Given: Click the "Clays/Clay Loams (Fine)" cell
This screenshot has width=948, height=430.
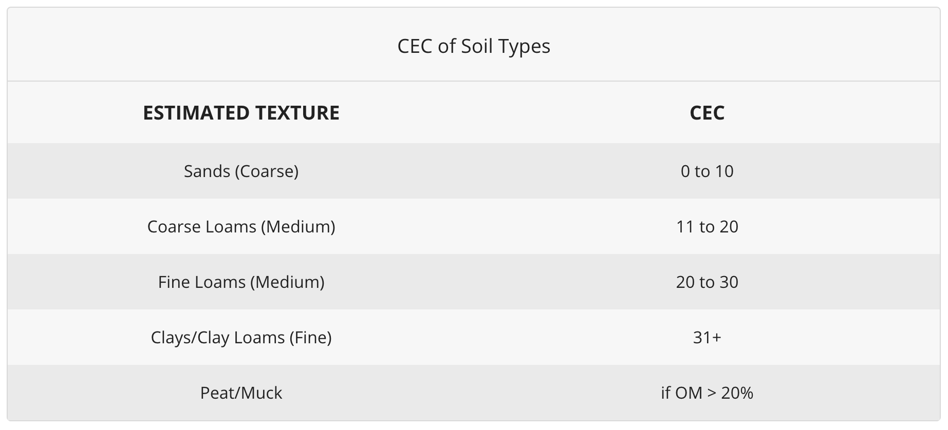Looking at the screenshot, I should coord(241,337).
